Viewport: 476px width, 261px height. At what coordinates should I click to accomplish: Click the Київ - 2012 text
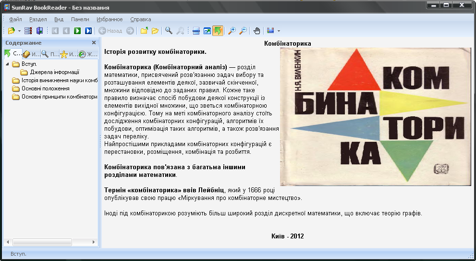point(288,236)
